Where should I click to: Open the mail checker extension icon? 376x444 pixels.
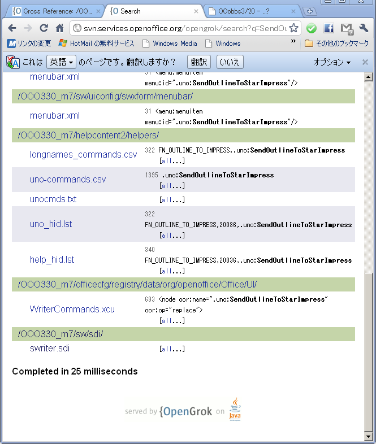pos(347,29)
